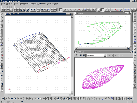Click scroll-down arrow in wing-profile.bdf window
The width and height of the screenshot is (137, 103).
tap(72, 92)
